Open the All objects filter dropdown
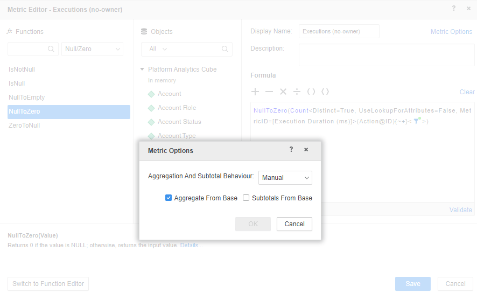This screenshot has height=293, width=477. (x=158, y=49)
